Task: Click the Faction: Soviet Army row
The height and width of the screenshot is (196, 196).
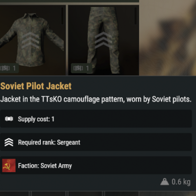Action: [x=96, y=165]
